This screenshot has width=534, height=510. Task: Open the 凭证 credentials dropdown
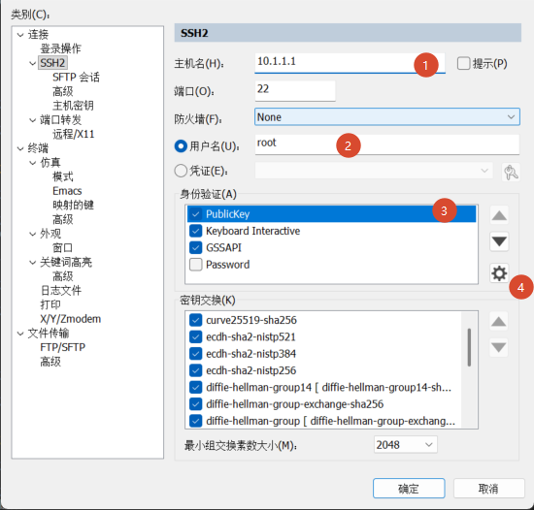click(374, 171)
